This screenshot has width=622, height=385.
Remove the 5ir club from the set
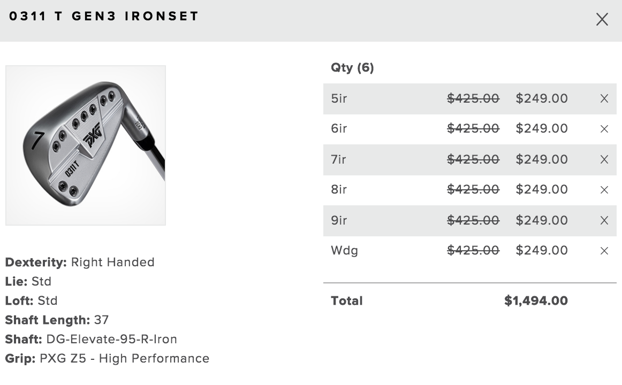604,99
